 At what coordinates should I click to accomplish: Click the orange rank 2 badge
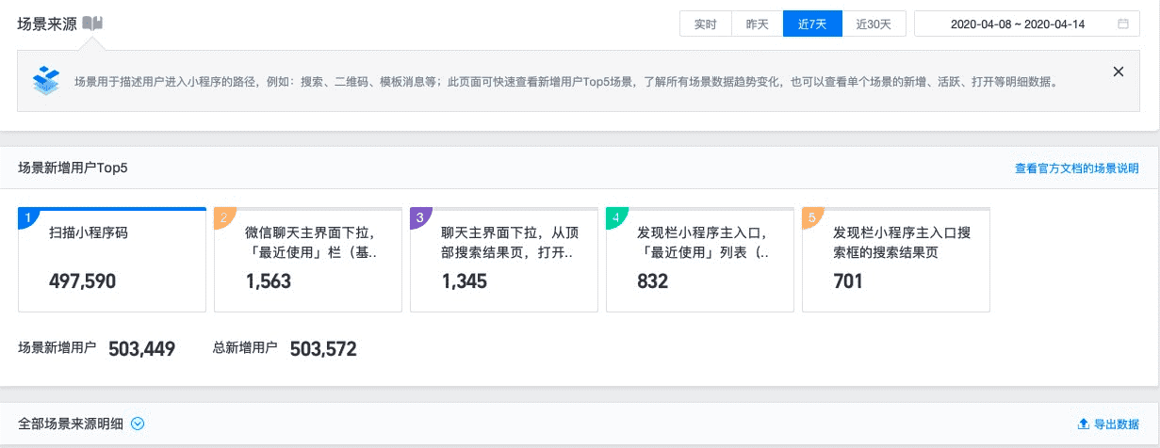point(223,217)
